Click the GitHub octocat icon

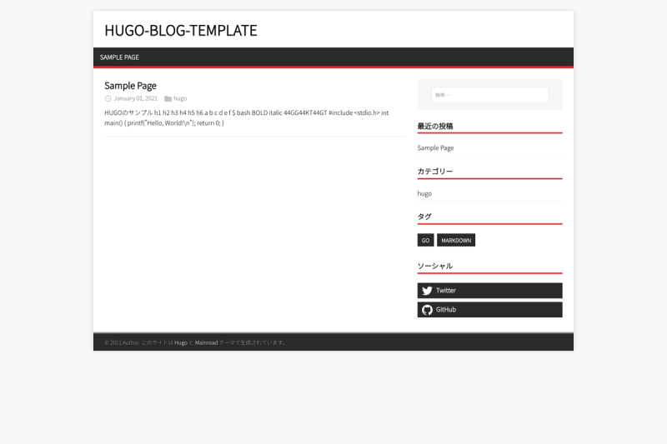coord(427,310)
